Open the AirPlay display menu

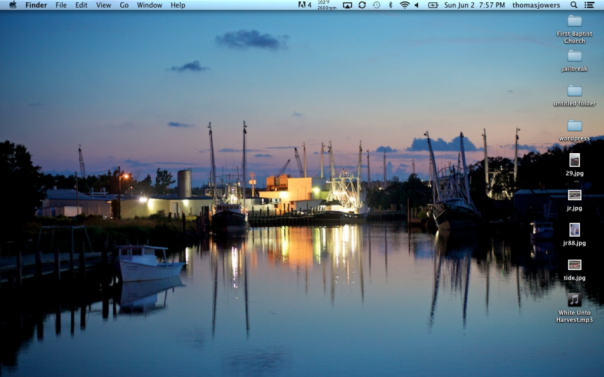[x=347, y=5]
